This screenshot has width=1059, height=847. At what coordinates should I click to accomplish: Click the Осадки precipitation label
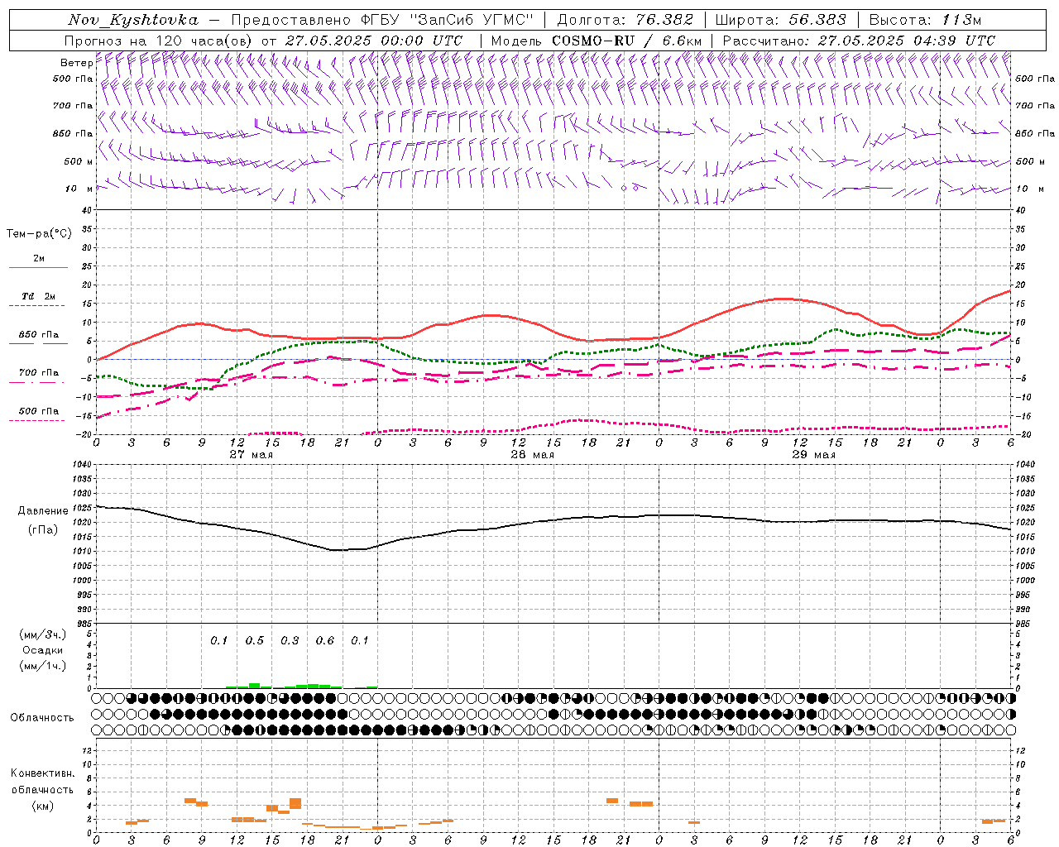(42, 650)
